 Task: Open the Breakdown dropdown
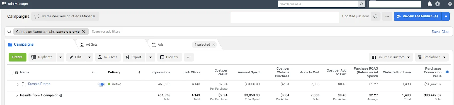click(432, 57)
